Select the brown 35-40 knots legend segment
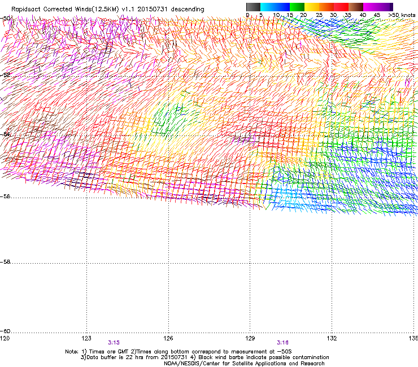Viewport: 418px width, 367px height. [x=356, y=7]
